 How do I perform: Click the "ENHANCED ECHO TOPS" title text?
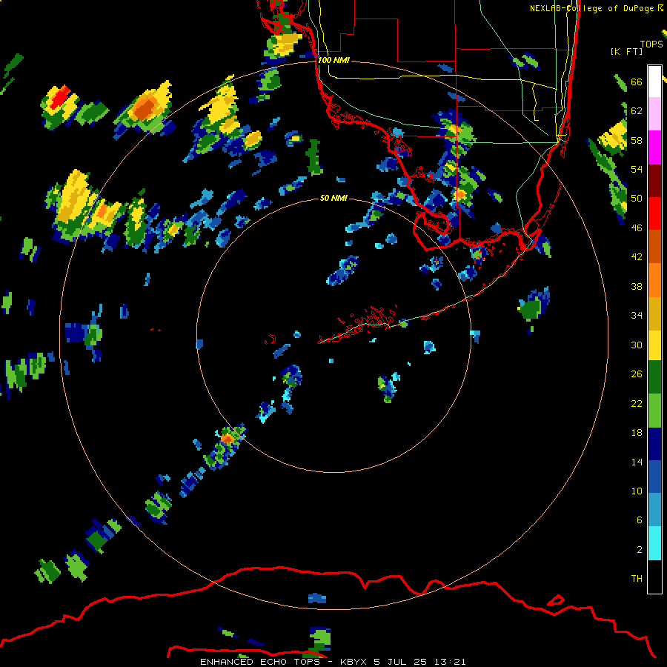(260, 662)
